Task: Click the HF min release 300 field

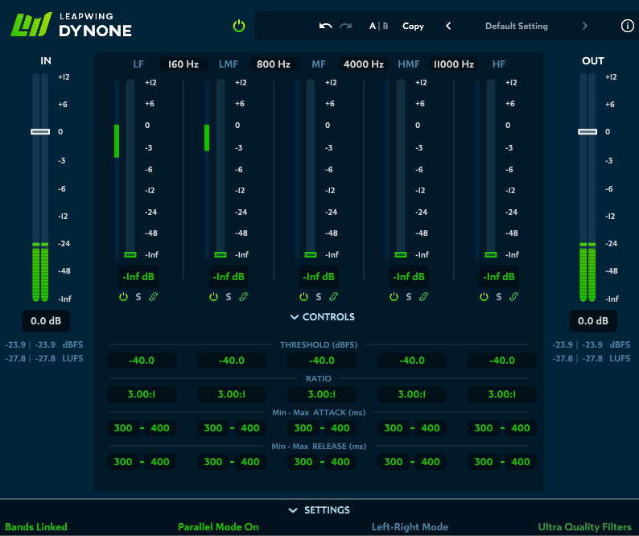Action: [484, 462]
